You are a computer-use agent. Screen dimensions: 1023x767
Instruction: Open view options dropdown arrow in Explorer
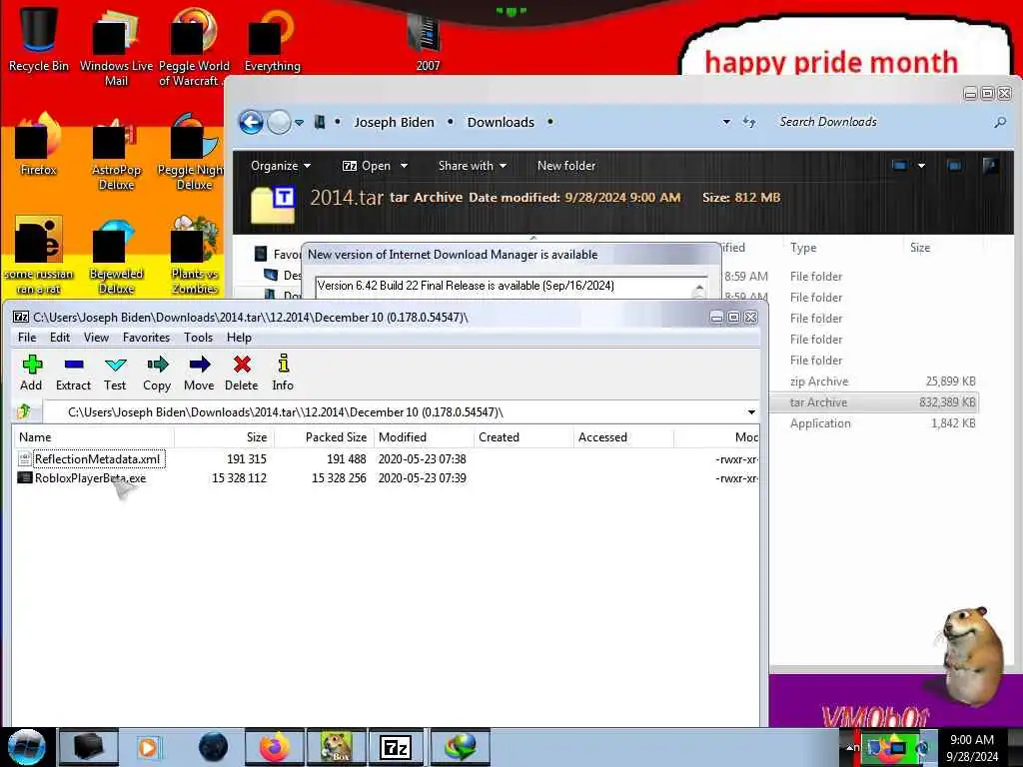click(x=921, y=166)
